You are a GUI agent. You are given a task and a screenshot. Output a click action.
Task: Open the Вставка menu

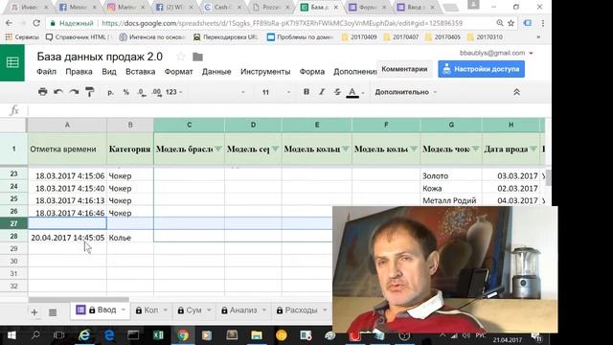click(141, 72)
